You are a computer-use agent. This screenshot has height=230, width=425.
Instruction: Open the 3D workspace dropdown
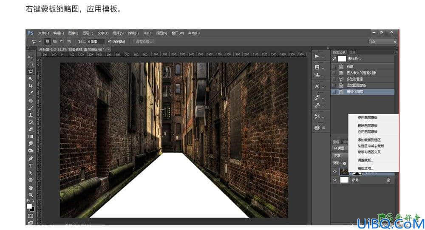coord(383,42)
